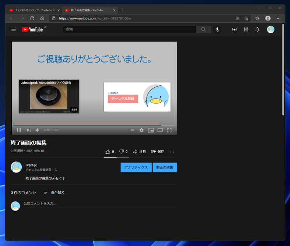The image size is (290, 246).
Task: Start voice search with microphone icon
Action: click(217, 29)
